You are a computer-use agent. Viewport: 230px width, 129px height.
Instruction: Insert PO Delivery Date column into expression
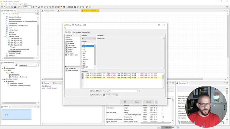(73, 55)
